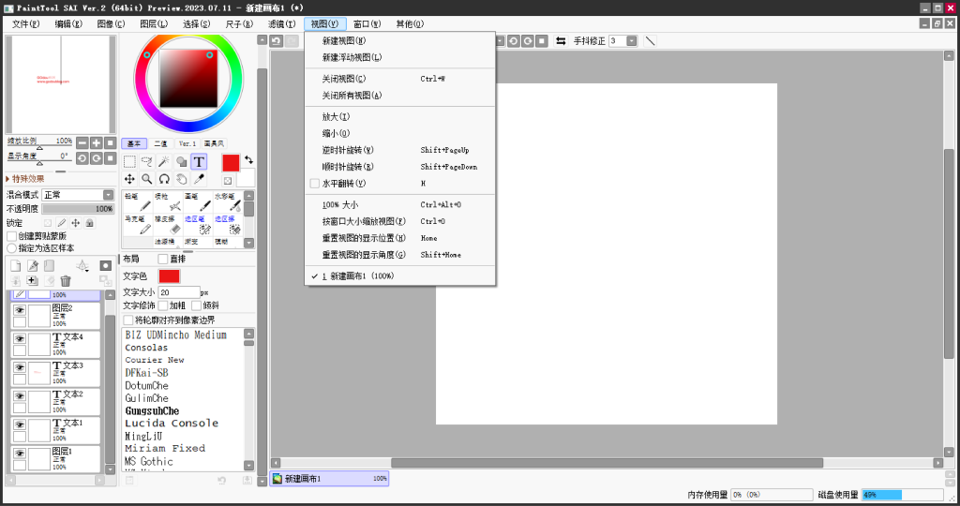Select the rectangular selection tool
The image size is (960, 506).
[x=129, y=161]
